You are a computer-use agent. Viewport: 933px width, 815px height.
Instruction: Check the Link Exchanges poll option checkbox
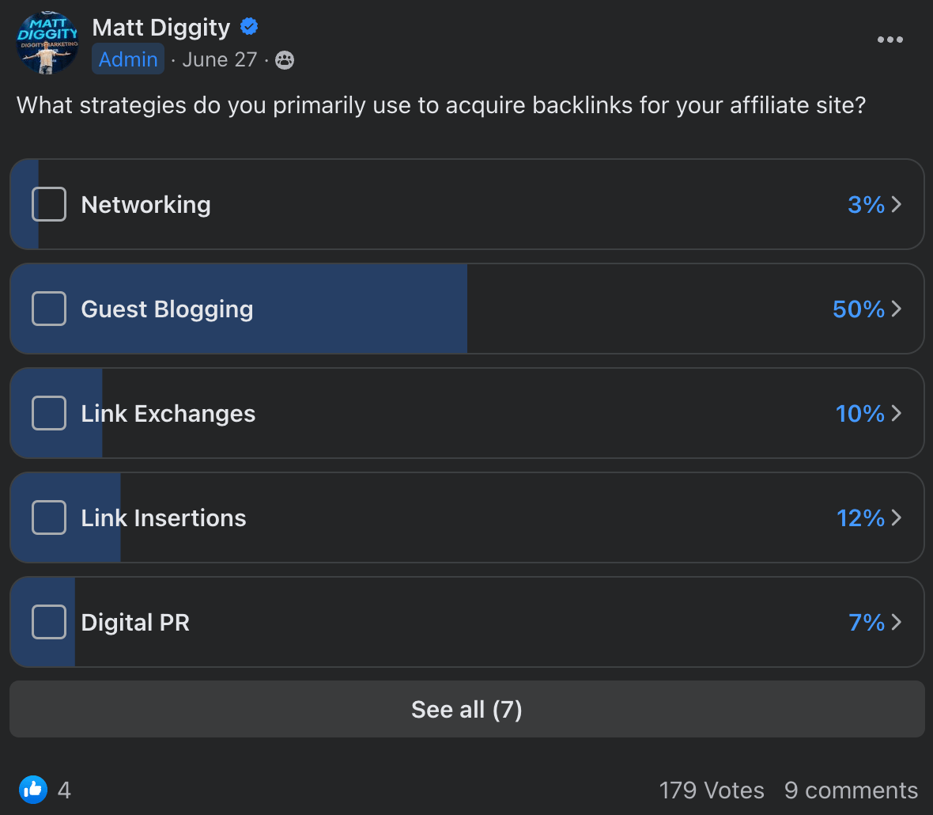click(x=48, y=413)
